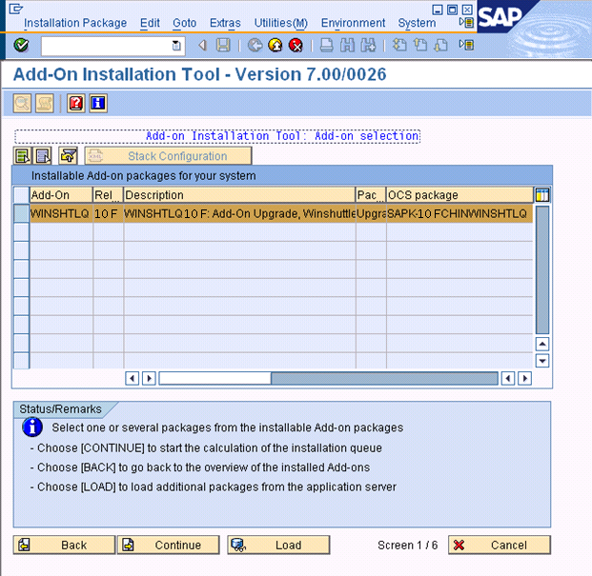Click the Screen 1 / 6 indicator text

click(407, 546)
